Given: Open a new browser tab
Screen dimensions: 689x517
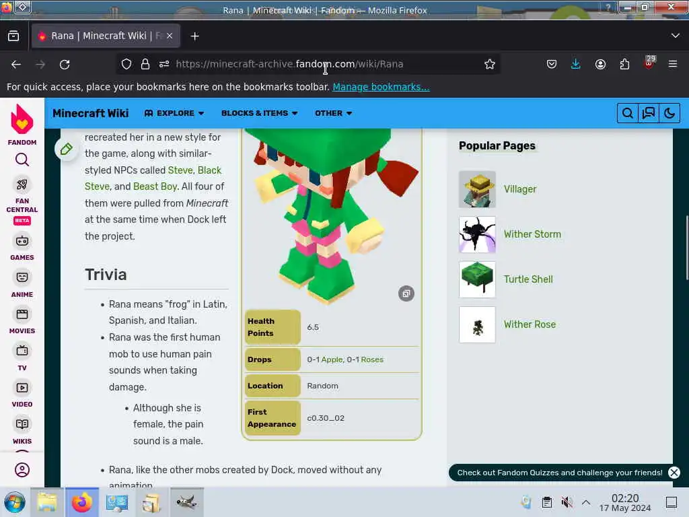Looking at the screenshot, I should (194, 36).
